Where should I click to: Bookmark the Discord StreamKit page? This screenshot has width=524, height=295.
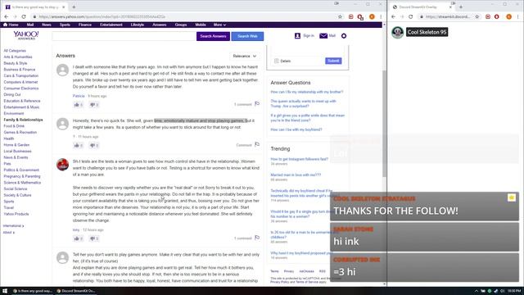click(477, 16)
